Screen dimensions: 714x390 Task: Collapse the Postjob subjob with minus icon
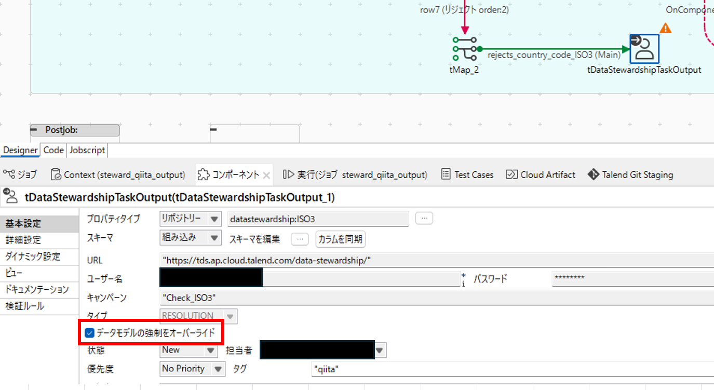point(34,130)
